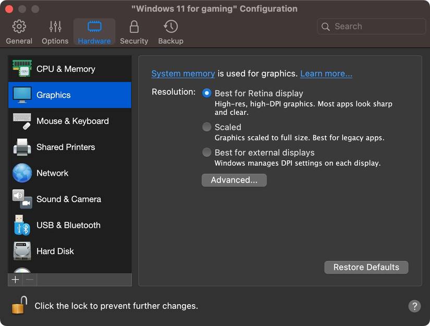This screenshot has height=326, width=430.
Task: Click the Network globe icon
Action: pyautogui.click(x=22, y=173)
